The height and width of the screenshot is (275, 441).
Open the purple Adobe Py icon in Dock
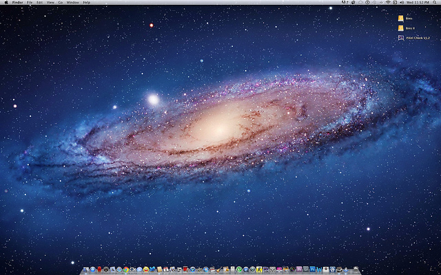(x=299, y=269)
